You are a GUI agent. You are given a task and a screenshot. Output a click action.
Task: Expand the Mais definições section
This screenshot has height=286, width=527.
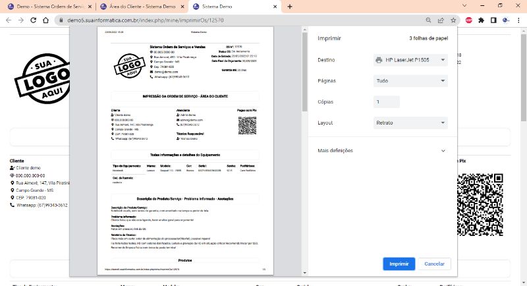click(382, 151)
